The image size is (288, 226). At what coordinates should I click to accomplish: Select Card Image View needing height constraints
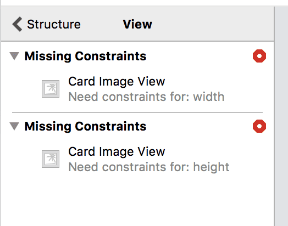pos(117,152)
